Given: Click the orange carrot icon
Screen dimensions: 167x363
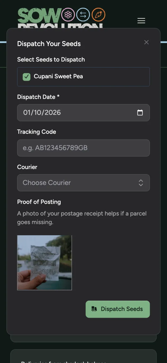Looking at the screenshot, I should (x=98, y=15).
